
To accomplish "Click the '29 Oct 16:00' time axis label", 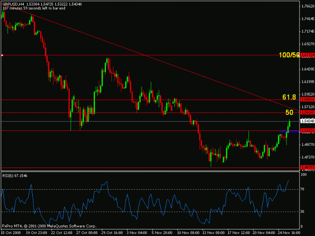I will (x=112, y=233).
